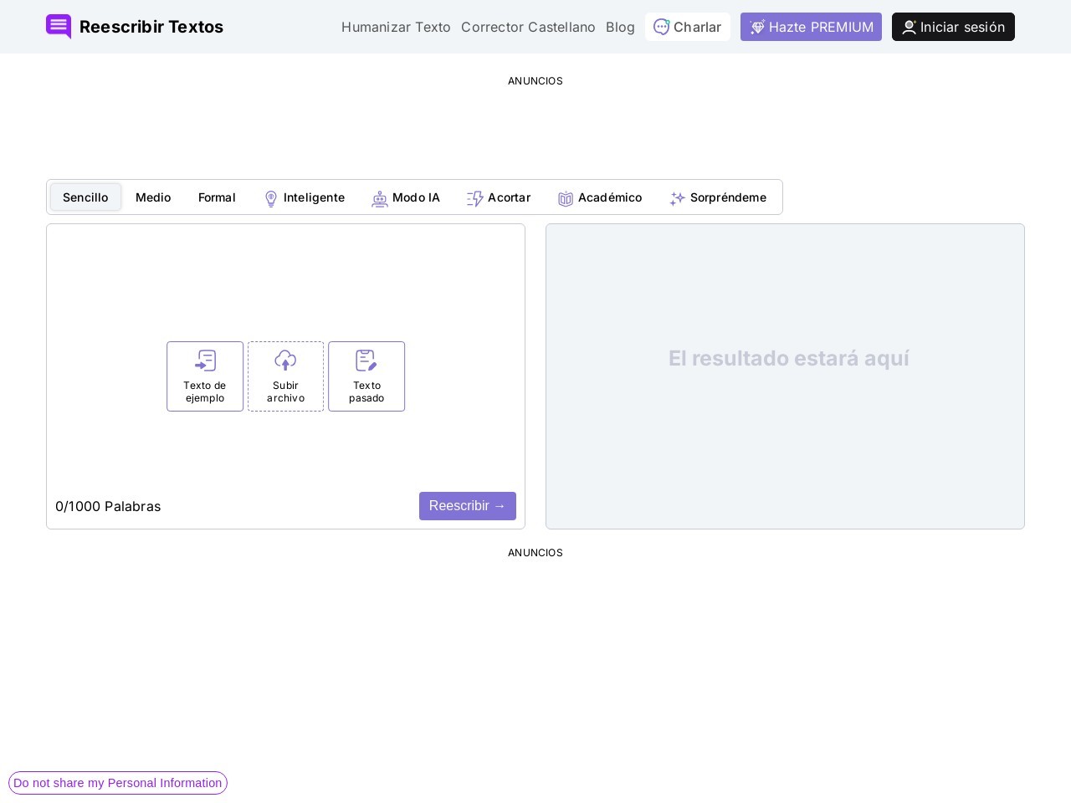The width and height of the screenshot is (1071, 803).
Task: Switch to Medio mode tab
Action: coord(153,197)
